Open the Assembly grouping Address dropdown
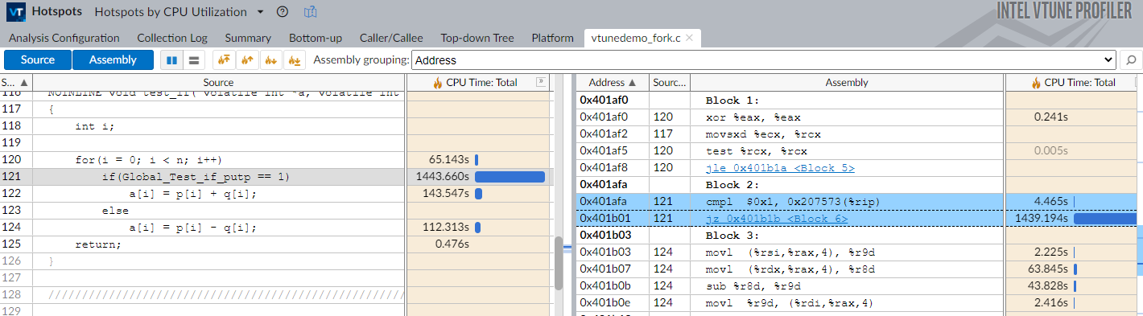The image size is (1143, 316). click(764, 60)
